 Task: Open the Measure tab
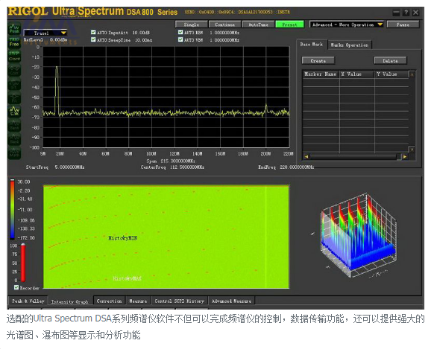click(138, 301)
